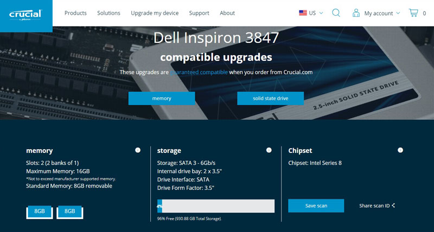Click the Internal drive bay: 2 x 3.5" text
Viewport: 434px width, 232px height.
(x=189, y=171)
